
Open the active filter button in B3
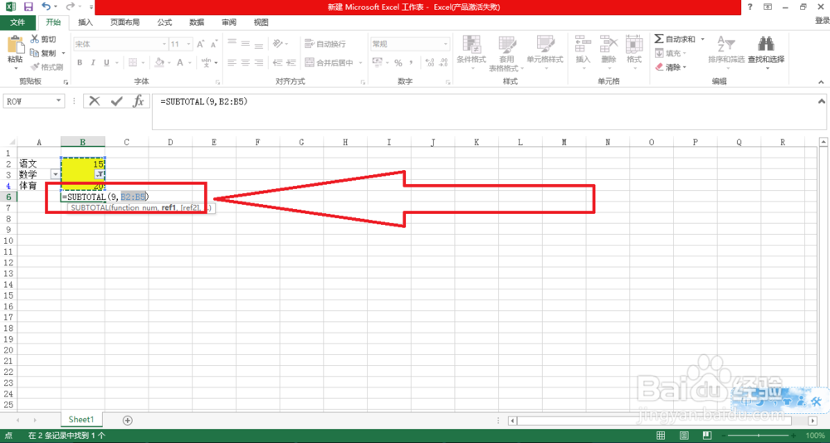(100, 175)
